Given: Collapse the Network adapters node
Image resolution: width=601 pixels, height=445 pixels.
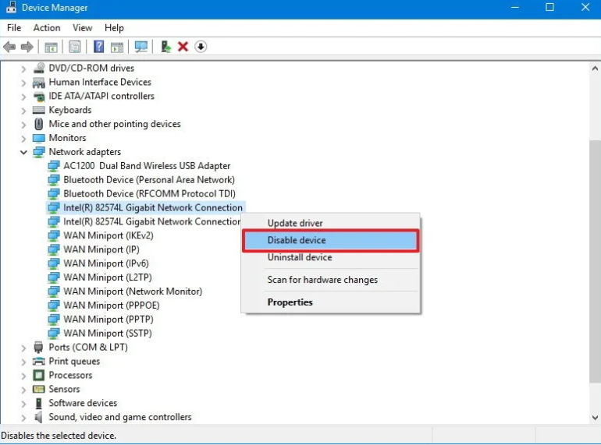Looking at the screenshot, I should [x=23, y=152].
